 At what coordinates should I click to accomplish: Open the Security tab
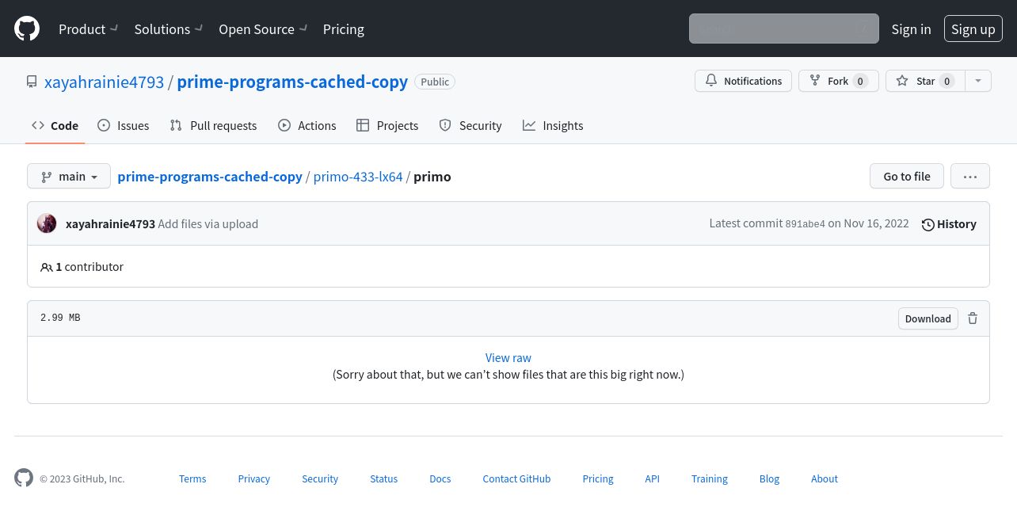pos(470,125)
